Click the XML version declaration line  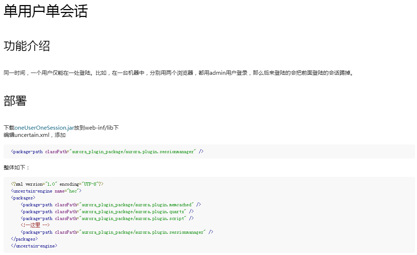point(57,184)
